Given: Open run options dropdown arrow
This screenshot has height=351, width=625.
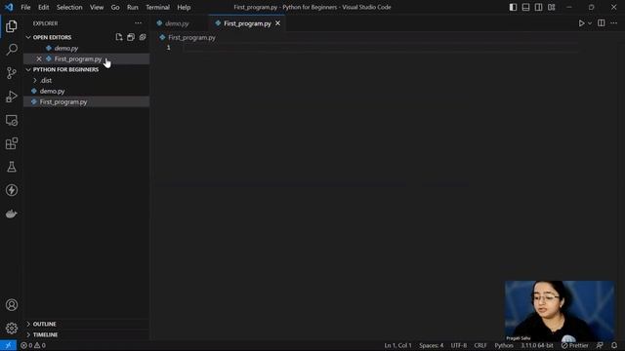Looking at the screenshot, I should [590, 23].
